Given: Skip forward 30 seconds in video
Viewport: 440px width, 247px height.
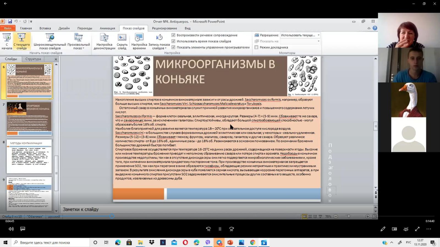Looking at the screenshot, I should [x=231, y=229].
